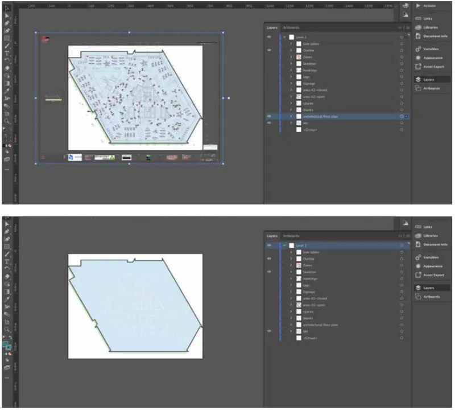The height and width of the screenshot is (410, 455).
Task: Hide the Skeleton layer using its eye
Action: (269, 272)
